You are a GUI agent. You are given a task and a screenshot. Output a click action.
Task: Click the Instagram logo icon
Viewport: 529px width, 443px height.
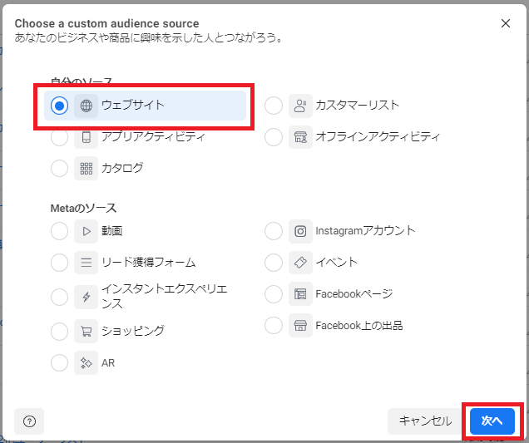(300, 231)
